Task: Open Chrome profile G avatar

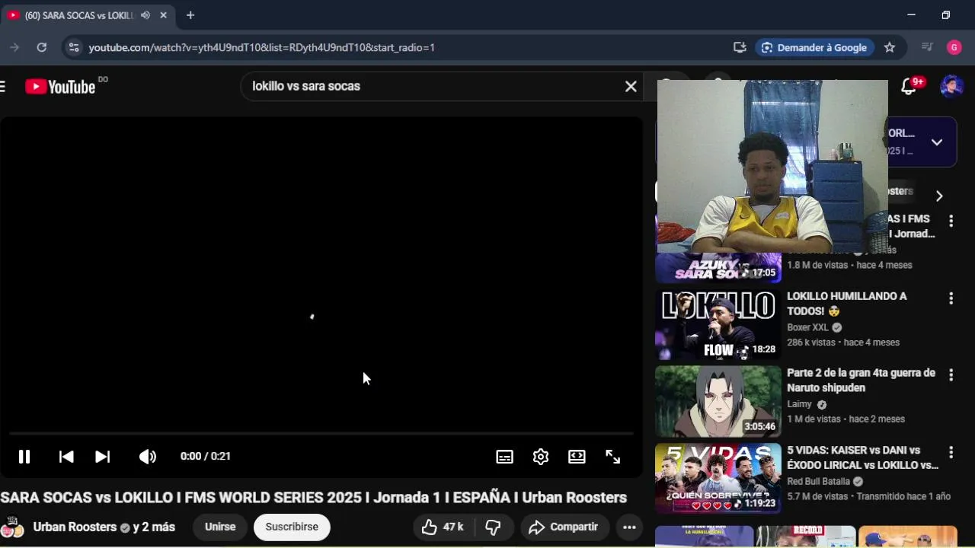Action: pos(954,47)
